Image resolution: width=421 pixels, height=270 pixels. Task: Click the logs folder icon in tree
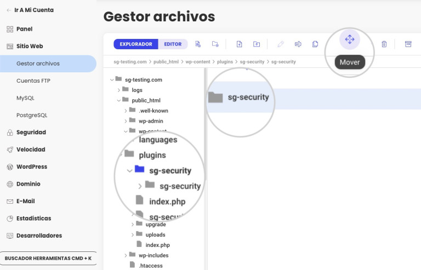coord(126,89)
